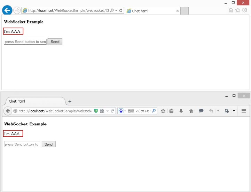Open the IE address bar dropdown arrow

coord(116,10)
